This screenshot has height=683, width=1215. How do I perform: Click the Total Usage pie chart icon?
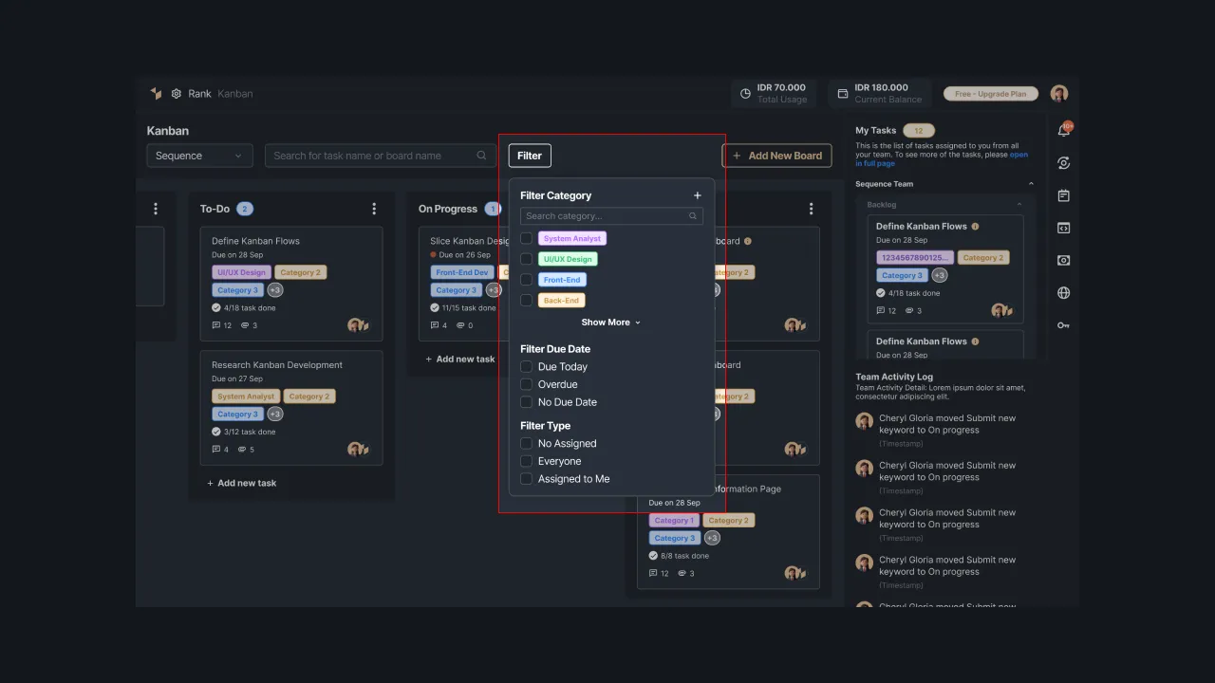click(x=745, y=94)
